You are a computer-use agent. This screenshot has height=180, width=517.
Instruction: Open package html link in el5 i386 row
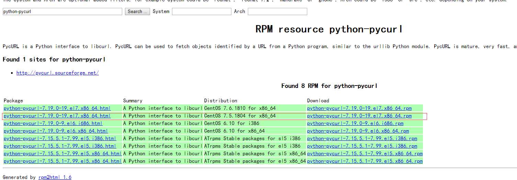[x=60, y=146]
